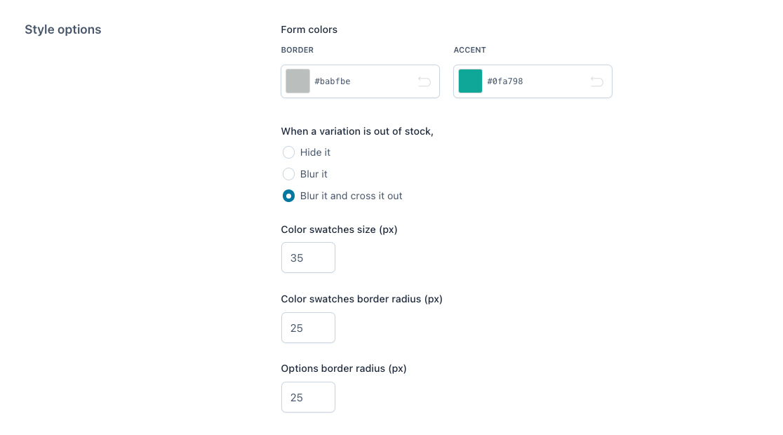
Task: Click the "Hide it" text label
Action: [315, 152]
